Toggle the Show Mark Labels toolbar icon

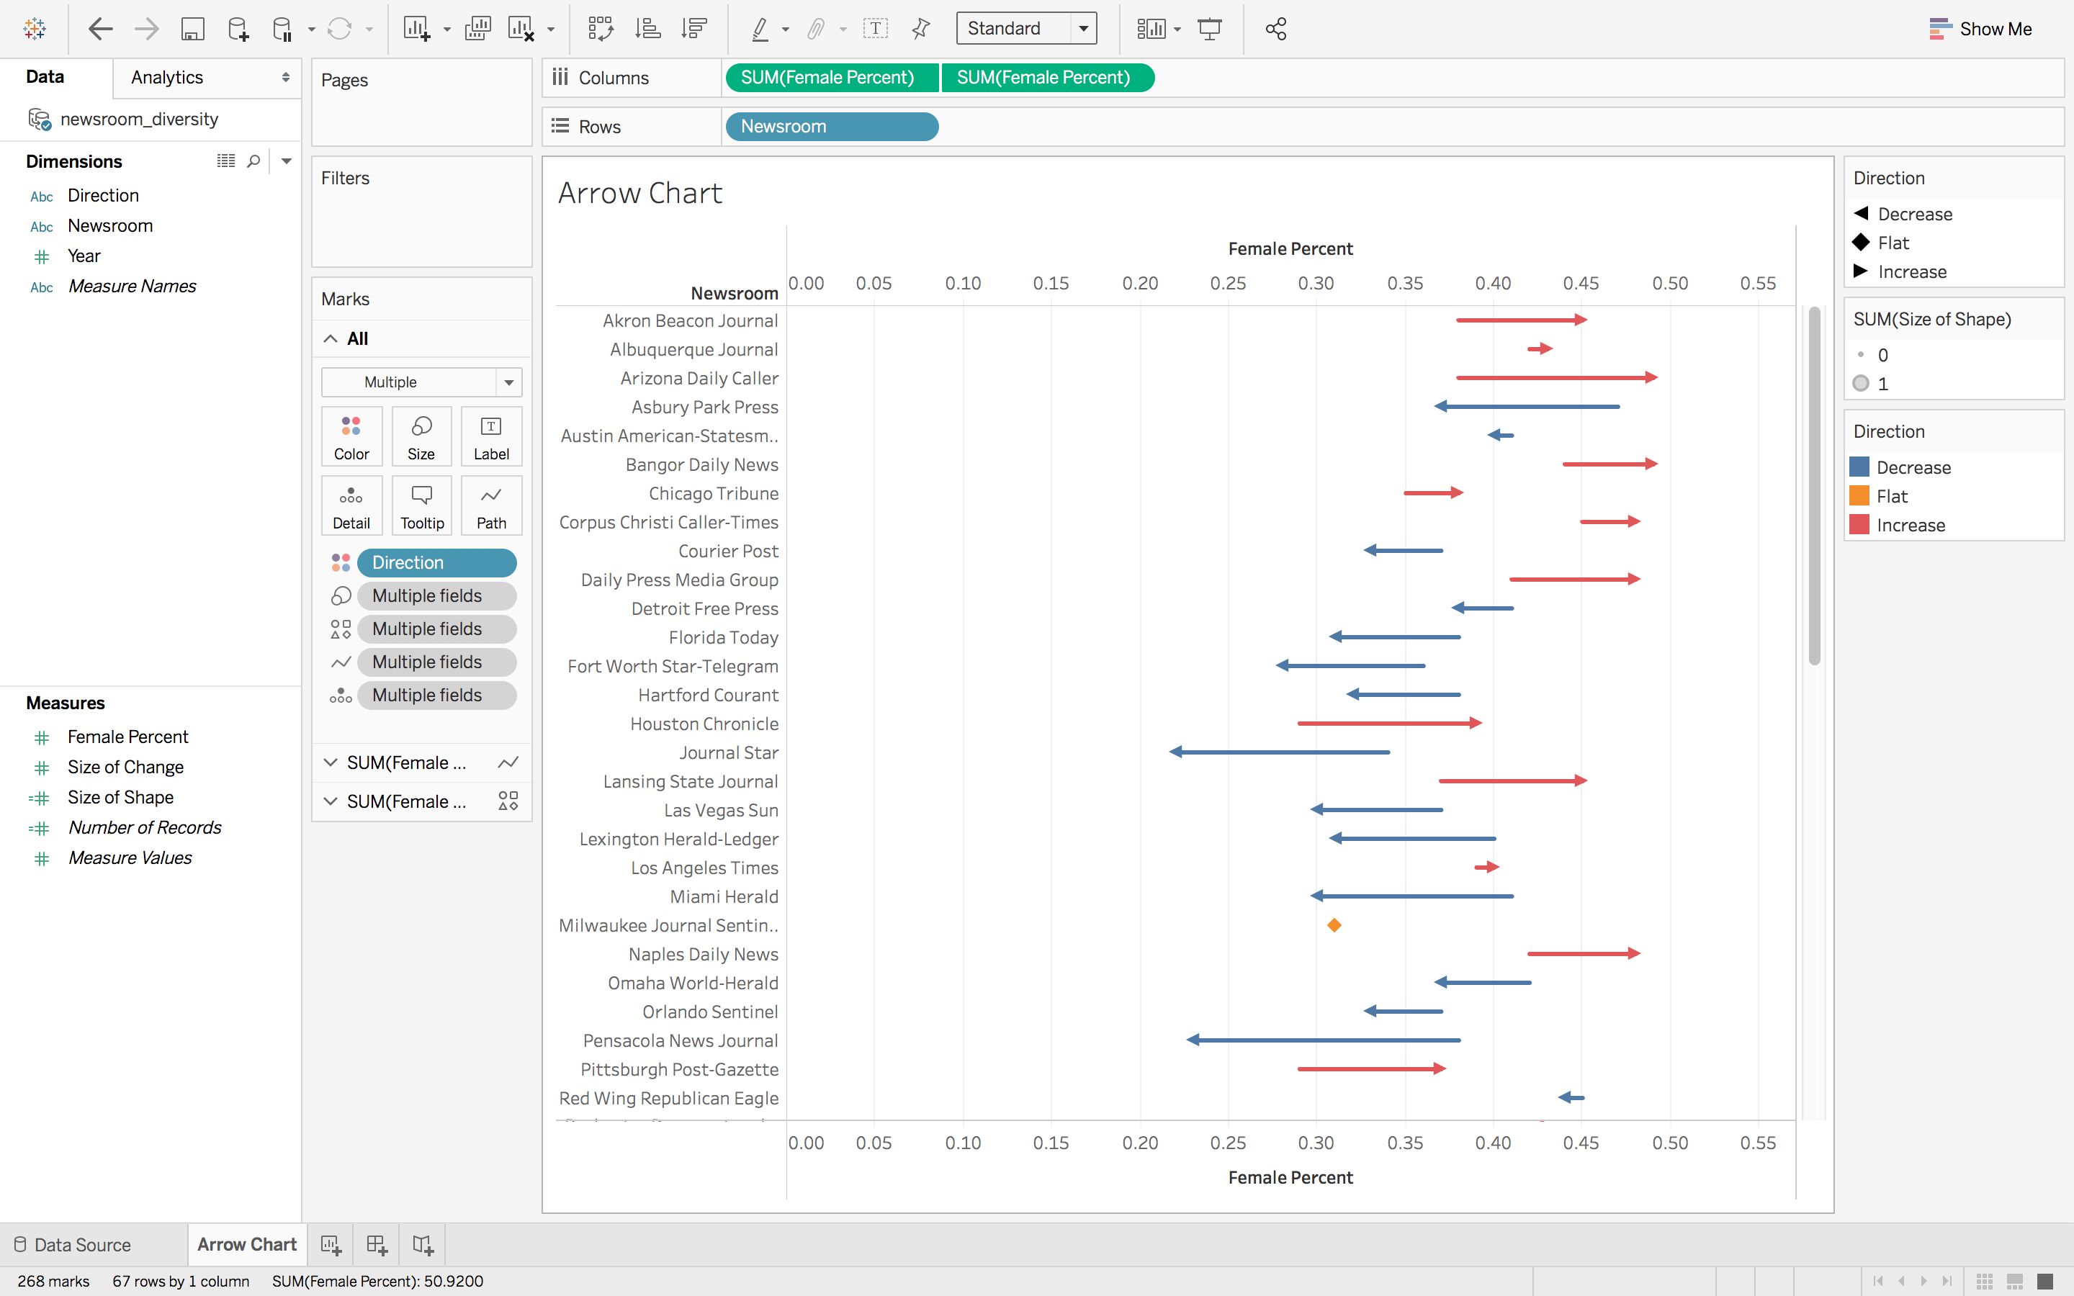click(x=875, y=28)
